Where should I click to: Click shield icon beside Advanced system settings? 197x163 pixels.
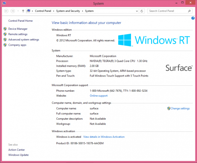click(5, 40)
